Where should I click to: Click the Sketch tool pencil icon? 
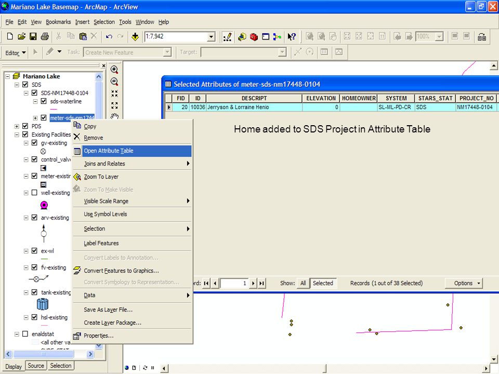point(50,52)
